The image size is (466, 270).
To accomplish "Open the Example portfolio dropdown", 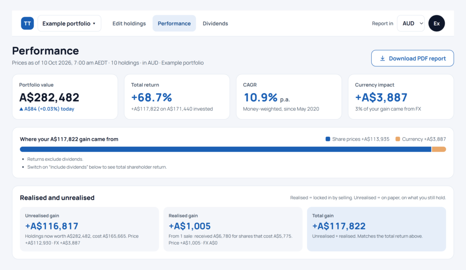I will click(x=69, y=24).
